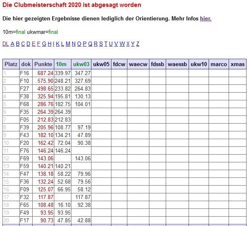Viewport: 249px width, 226px height.
Task: Jump to district letter I
Action: click(53, 44)
